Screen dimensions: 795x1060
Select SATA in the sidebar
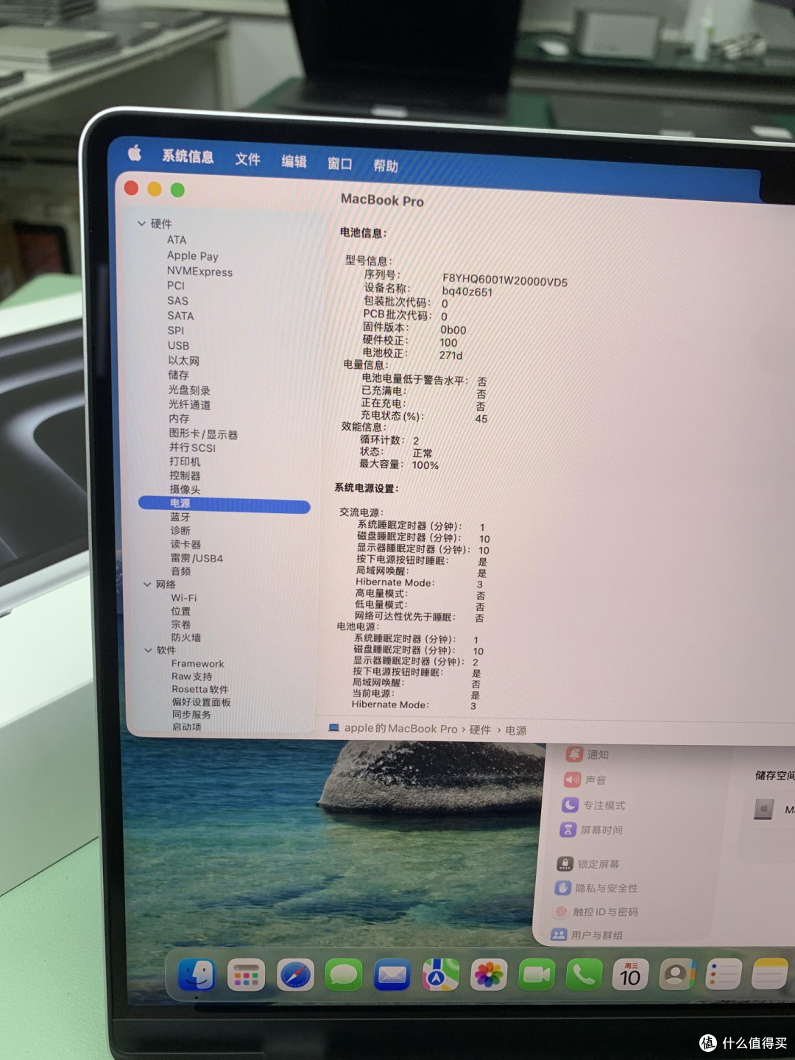tap(180, 316)
